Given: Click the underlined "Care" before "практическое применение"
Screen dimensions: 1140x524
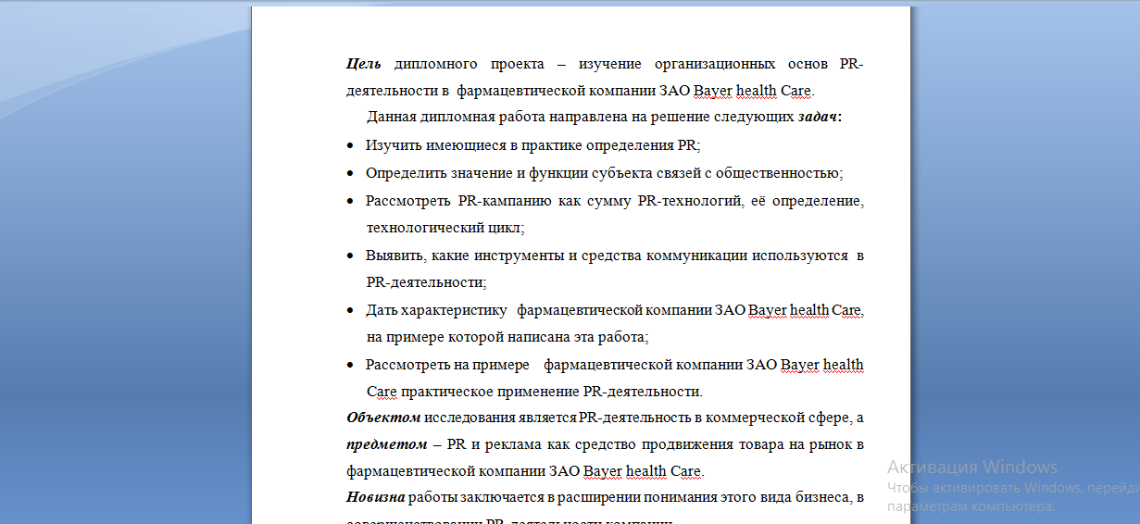Looking at the screenshot, I should pyautogui.click(x=382, y=392).
